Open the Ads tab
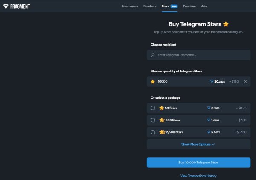256x180 pixels. (204, 6)
